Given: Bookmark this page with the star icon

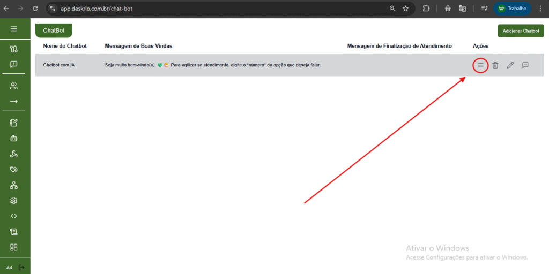Looking at the screenshot, I should click(x=406, y=9).
